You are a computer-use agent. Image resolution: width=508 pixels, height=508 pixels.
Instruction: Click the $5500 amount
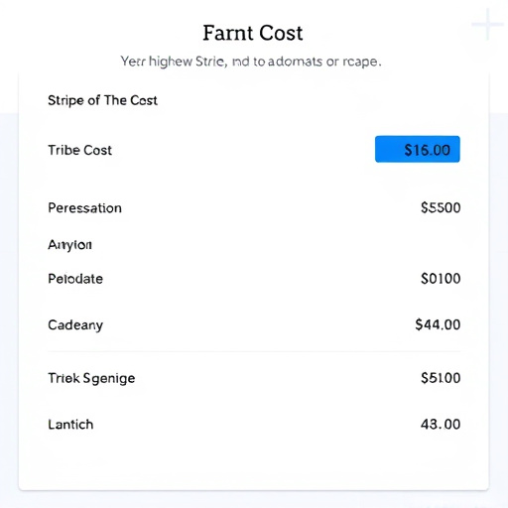(441, 208)
